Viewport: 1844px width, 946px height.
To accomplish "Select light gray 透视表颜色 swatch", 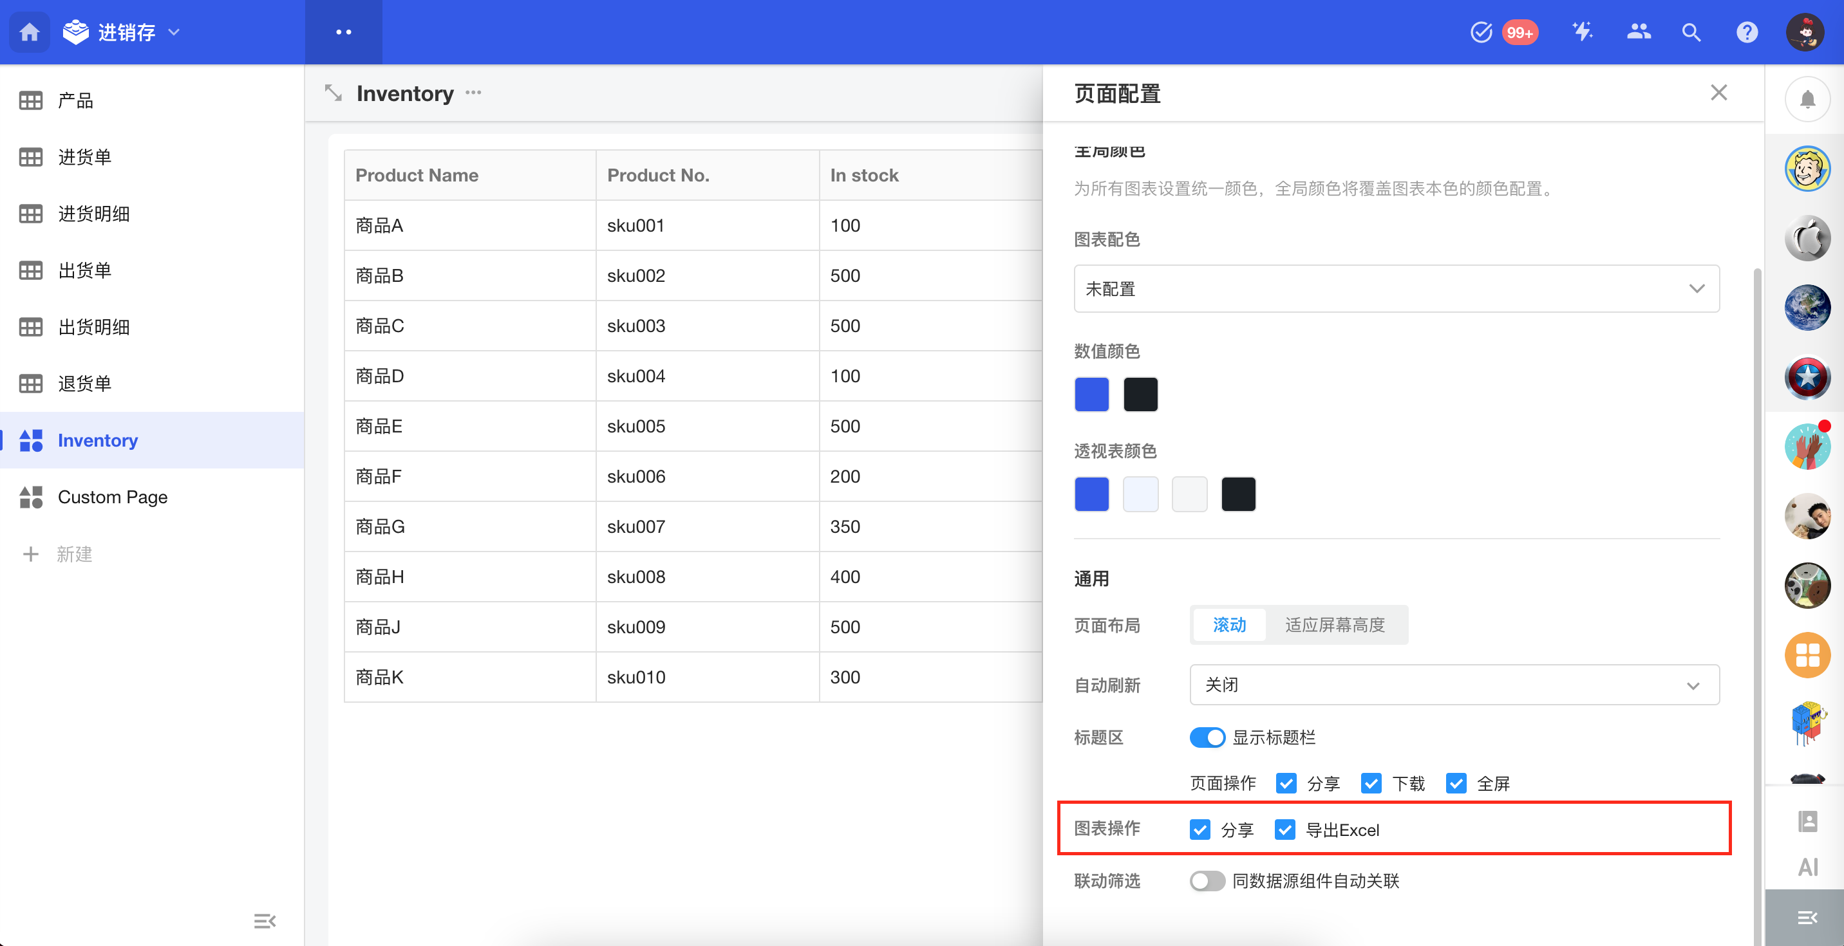I will 1189,494.
